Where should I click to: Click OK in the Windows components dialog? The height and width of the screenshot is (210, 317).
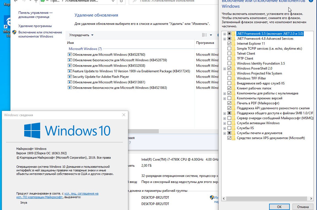click(279, 207)
